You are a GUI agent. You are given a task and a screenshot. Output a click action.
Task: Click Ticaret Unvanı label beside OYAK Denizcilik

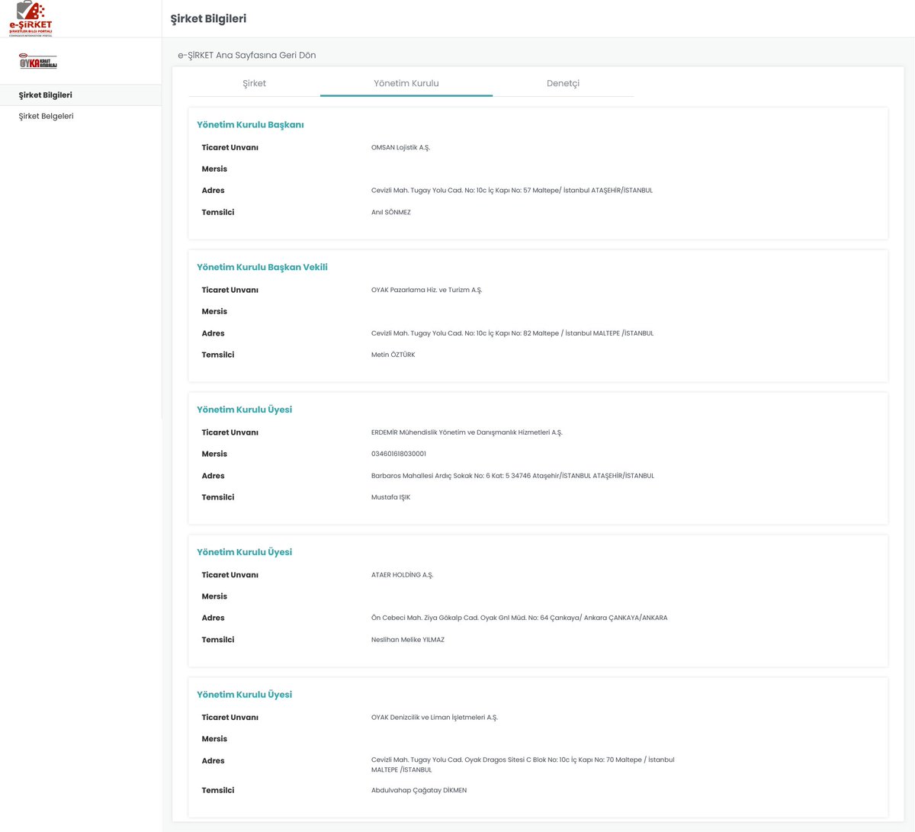coord(230,718)
